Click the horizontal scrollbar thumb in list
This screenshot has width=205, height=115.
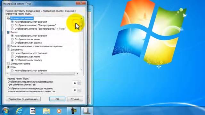click(42, 74)
